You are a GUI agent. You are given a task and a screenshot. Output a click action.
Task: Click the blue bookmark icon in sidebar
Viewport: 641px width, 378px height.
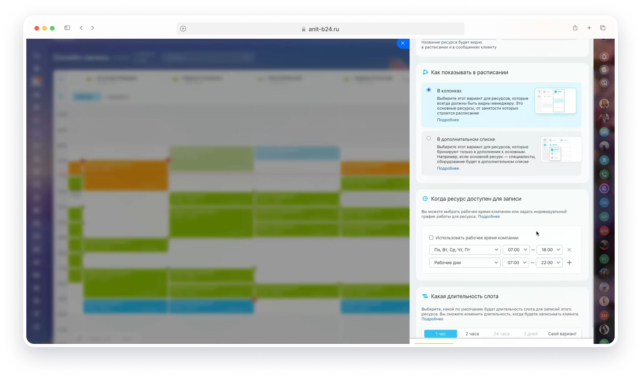604,160
